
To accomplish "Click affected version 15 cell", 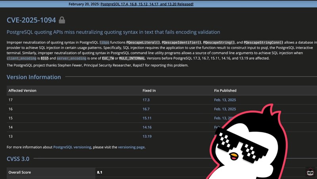I will click(11, 118).
